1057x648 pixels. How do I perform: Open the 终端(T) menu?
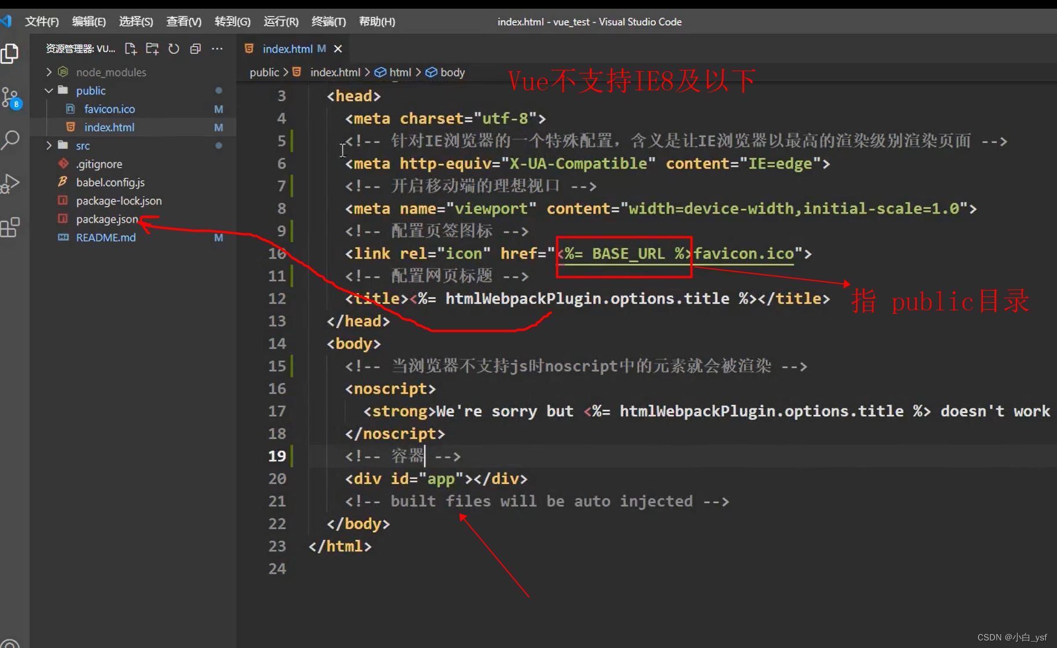[329, 21]
